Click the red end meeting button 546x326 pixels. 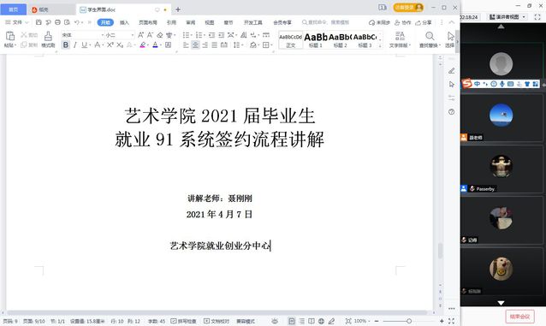click(x=519, y=317)
